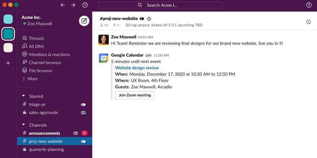
Task: Click "5 minutes until next event" text
Action: click(x=136, y=61)
